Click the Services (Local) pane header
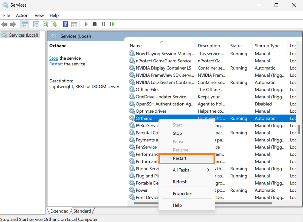The image size is (303, 222). click(76, 36)
